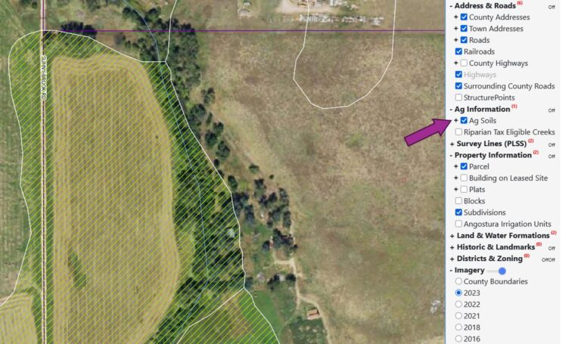Click the Off toggle for Property Information
The height and width of the screenshot is (344, 581).
coord(551,157)
